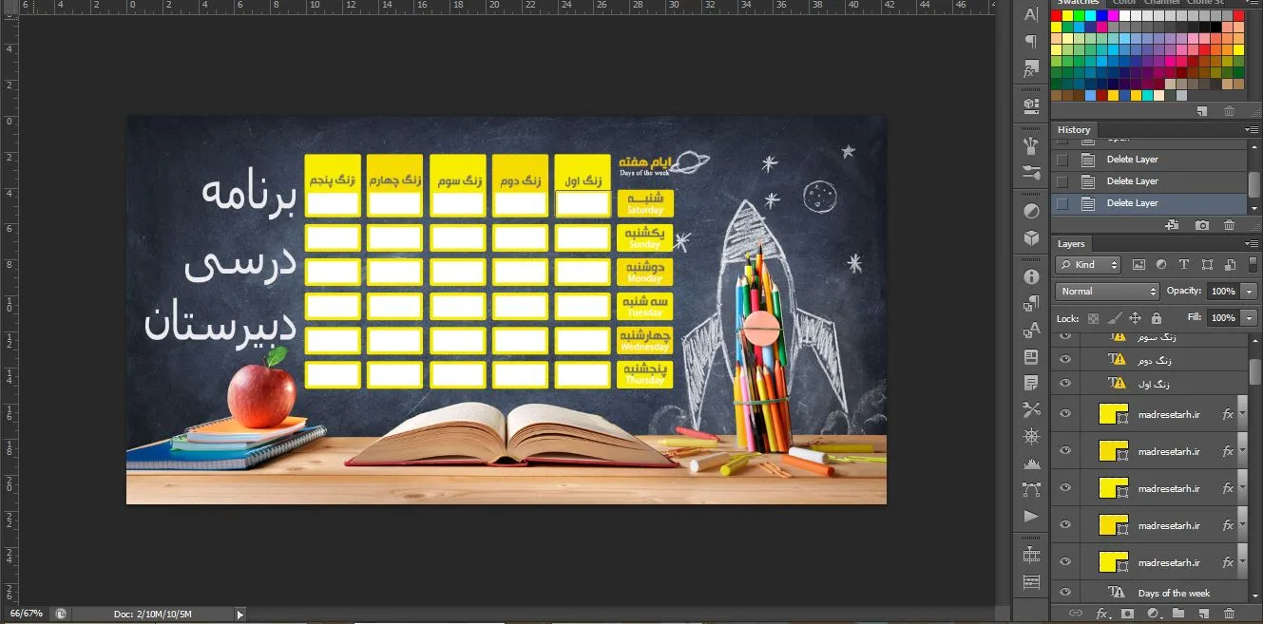Open the Timeline panel icon
This screenshot has width=1263, height=624.
click(x=1031, y=555)
